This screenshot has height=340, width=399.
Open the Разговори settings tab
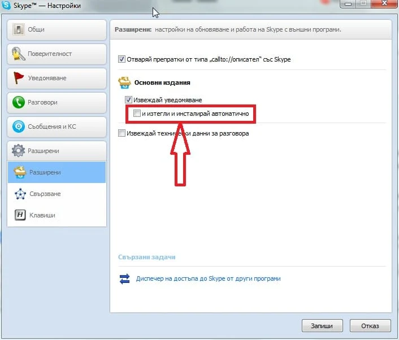click(x=57, y=102)
